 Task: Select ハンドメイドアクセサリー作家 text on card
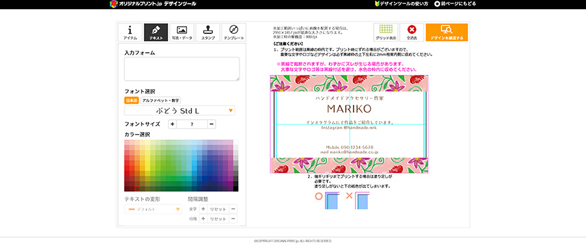point(350,98)
